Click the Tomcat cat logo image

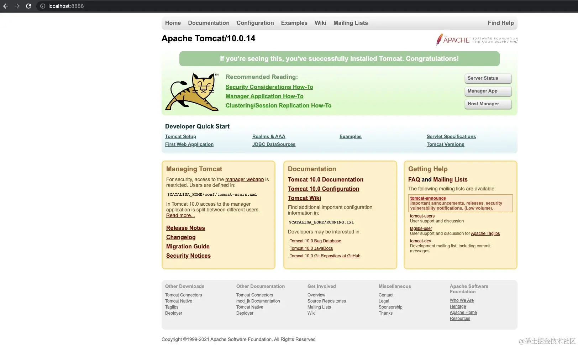point(193,92)
